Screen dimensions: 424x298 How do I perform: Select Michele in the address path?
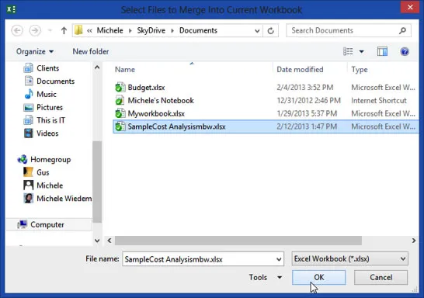point(109,30)
